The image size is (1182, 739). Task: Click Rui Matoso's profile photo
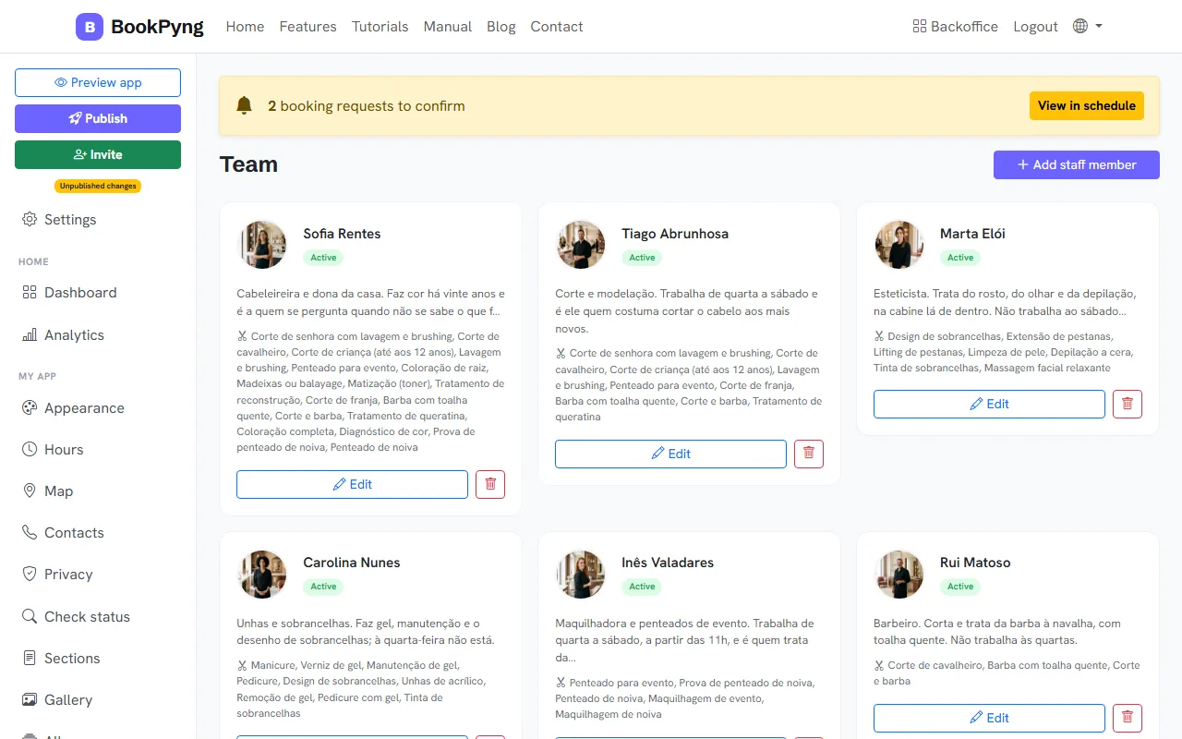pos(899,574)
